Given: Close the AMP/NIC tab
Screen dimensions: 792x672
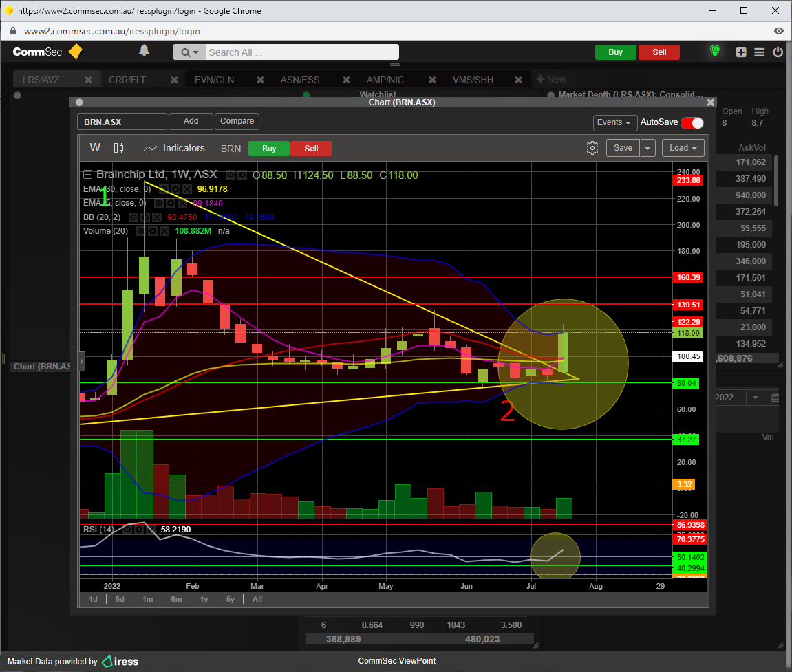Looking at the screenshot, I should (432, 80).
